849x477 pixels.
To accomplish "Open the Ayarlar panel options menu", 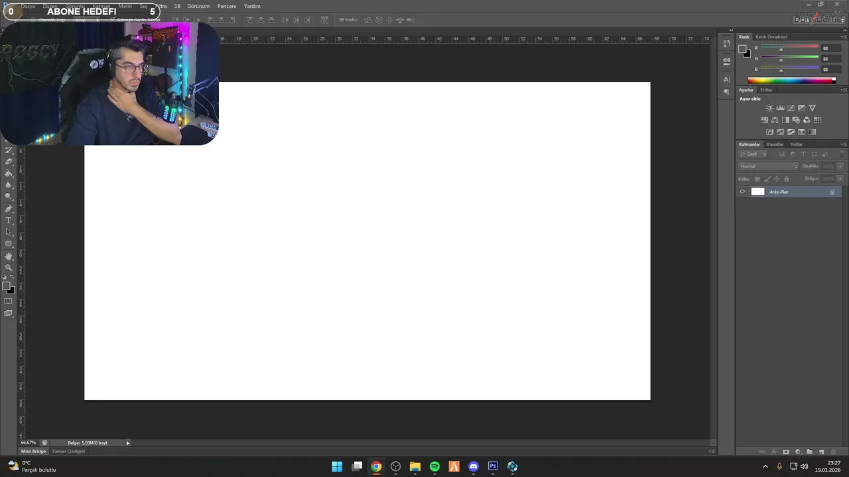I will tap(844, 90).
